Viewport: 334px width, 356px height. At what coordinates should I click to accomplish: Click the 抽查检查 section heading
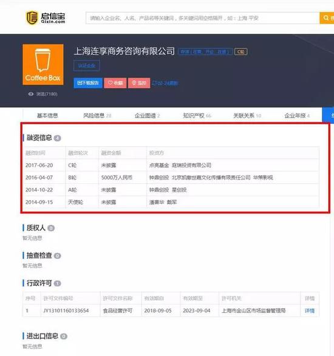tap(39, 255)
